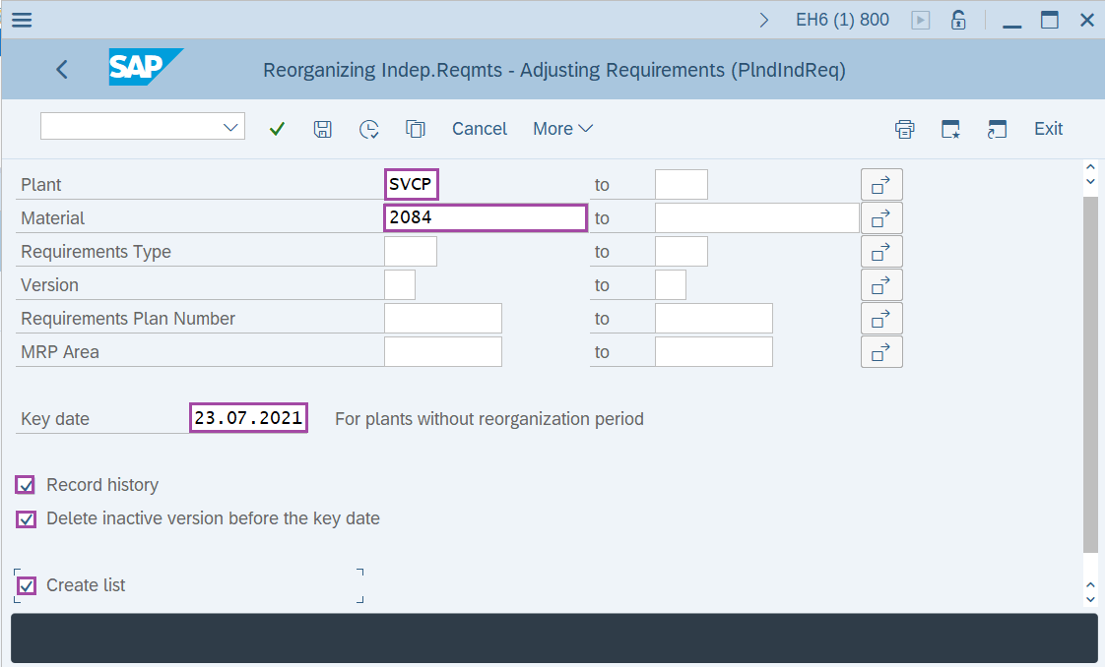Click the green checkmark Enter icon
Screen dimensions: 1106x667
click(x=277, y=129)
